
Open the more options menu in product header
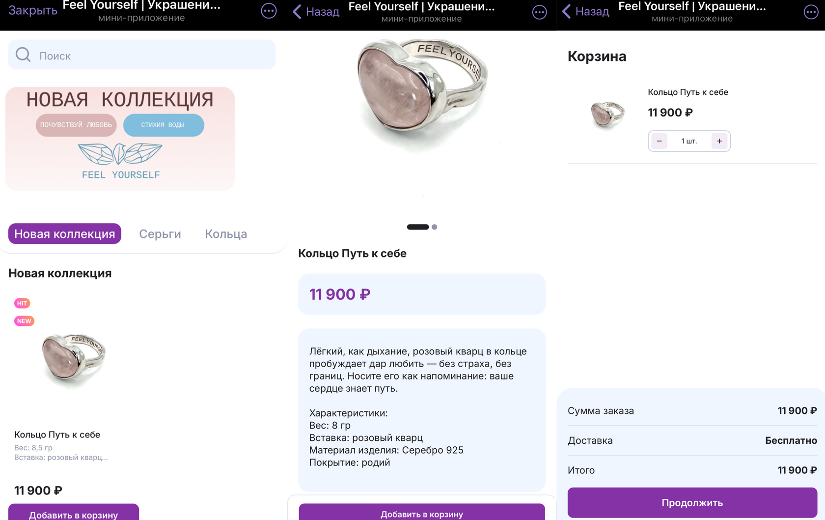point(539,12)
